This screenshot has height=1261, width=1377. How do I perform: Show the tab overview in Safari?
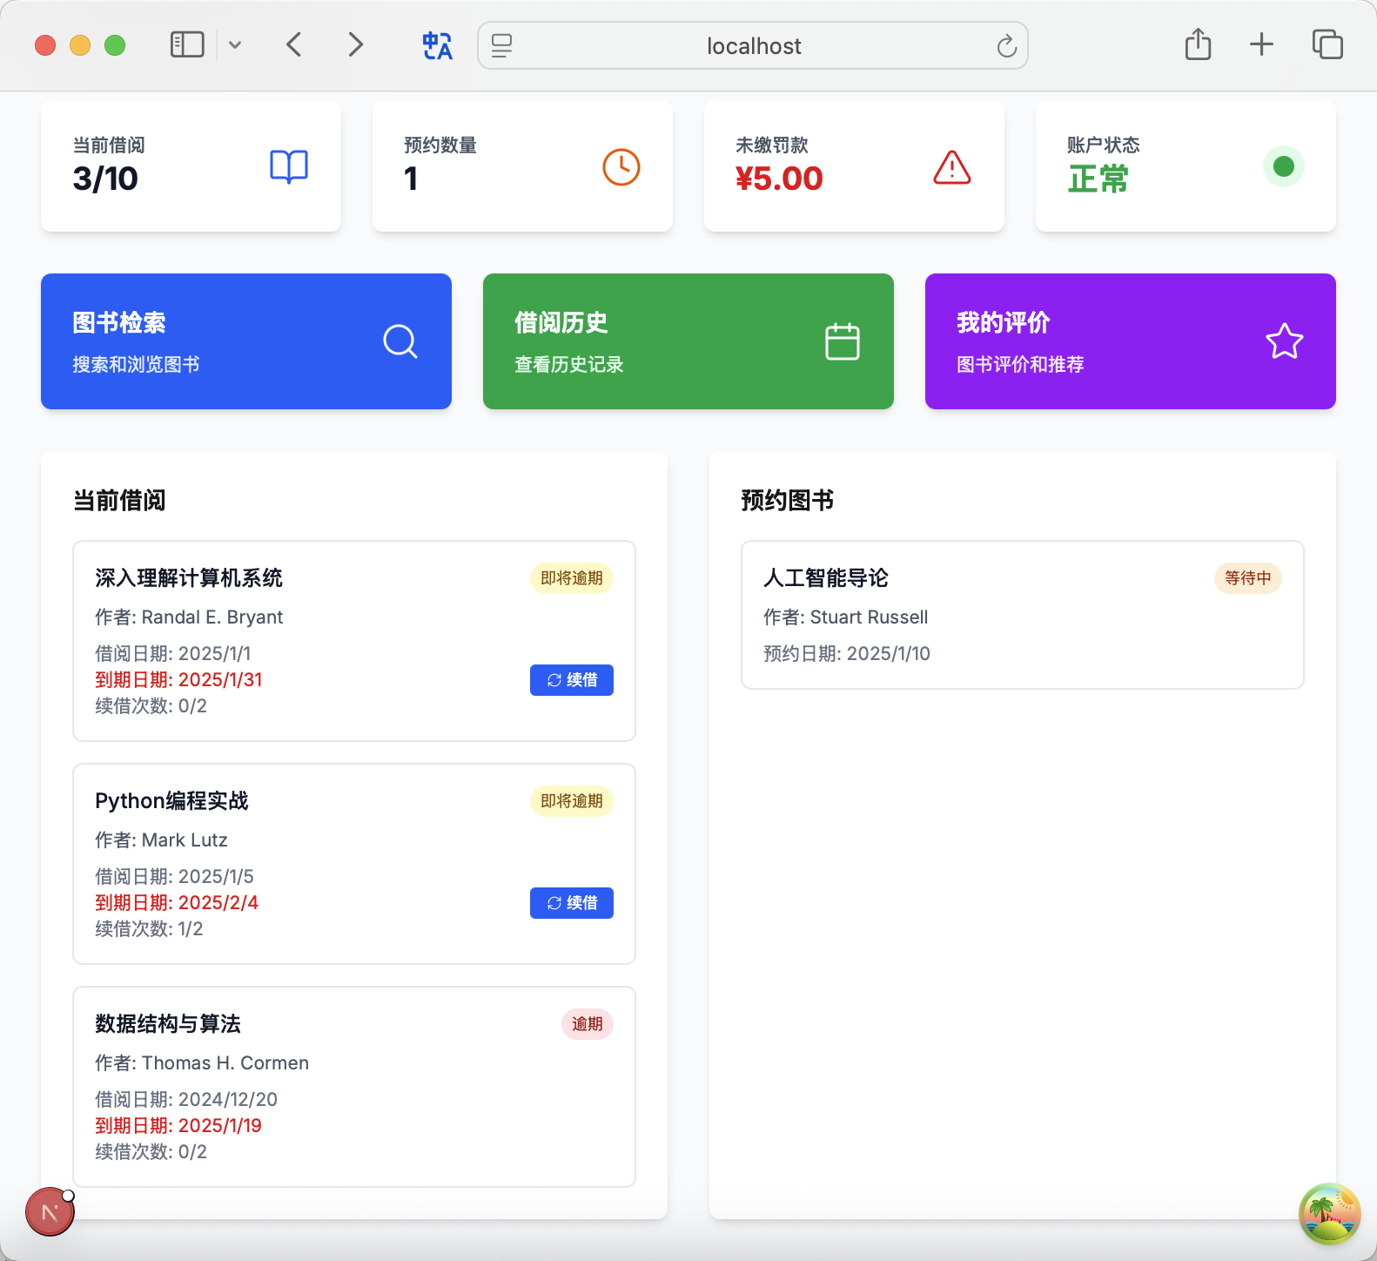click(1327, 45)
